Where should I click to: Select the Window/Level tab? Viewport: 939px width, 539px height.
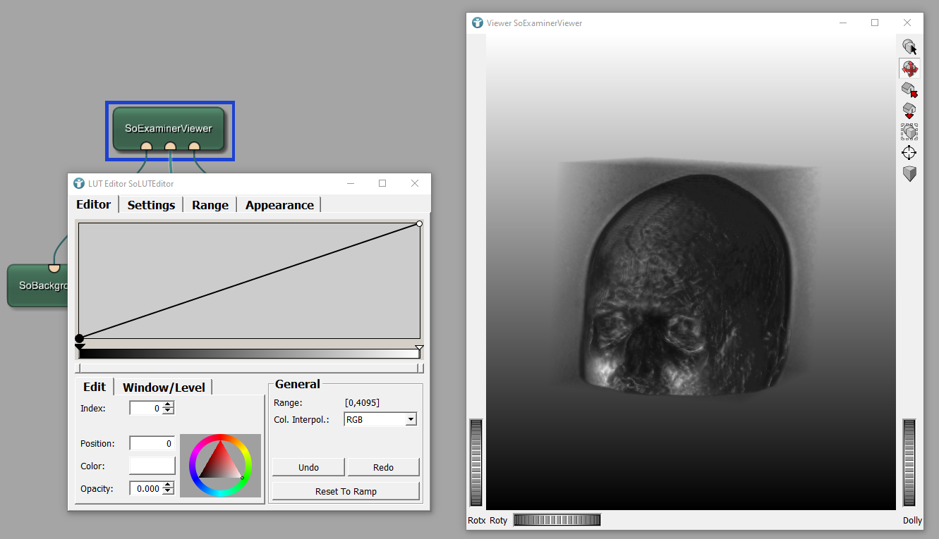pyautogui.click(x=164, y=388)
